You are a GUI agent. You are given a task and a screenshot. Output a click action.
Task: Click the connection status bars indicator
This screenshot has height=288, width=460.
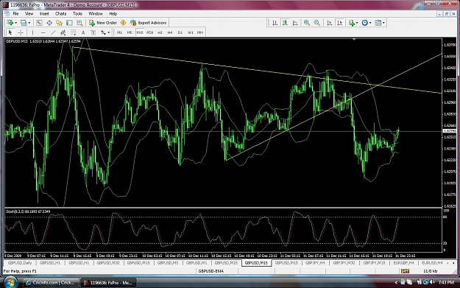coord(405,271)
